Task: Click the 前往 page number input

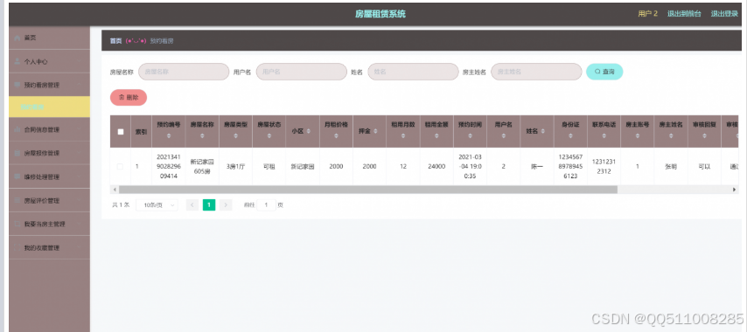Action: click(266, 205)
